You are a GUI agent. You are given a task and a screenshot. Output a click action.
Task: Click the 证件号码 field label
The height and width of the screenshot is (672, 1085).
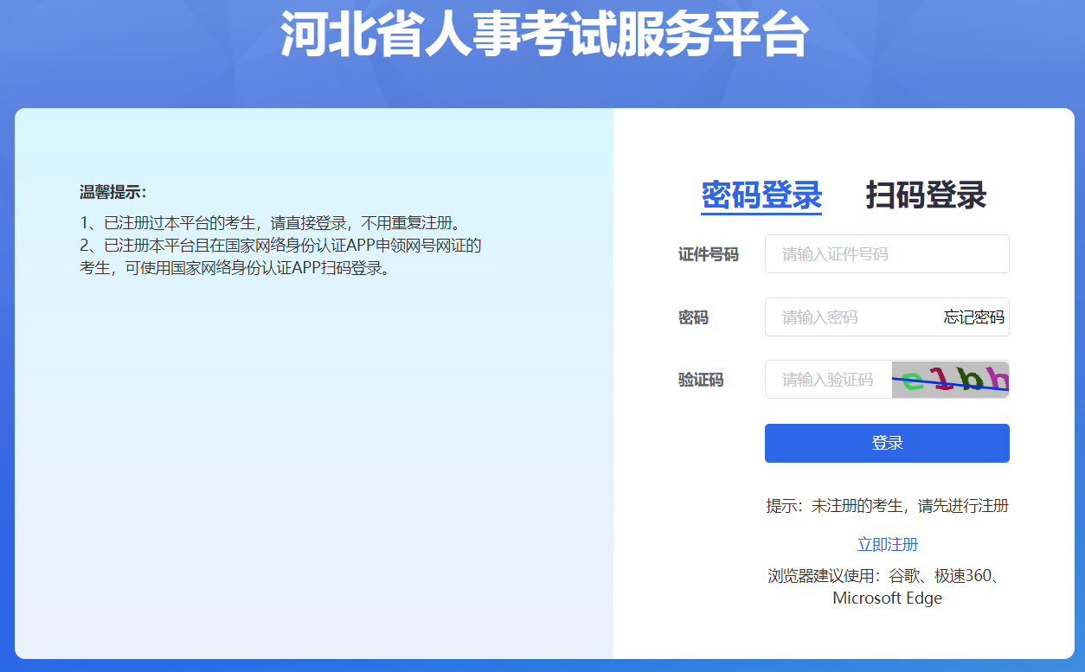click(708, 254)
